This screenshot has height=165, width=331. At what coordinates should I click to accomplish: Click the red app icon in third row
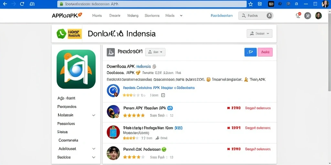(113, 132)
